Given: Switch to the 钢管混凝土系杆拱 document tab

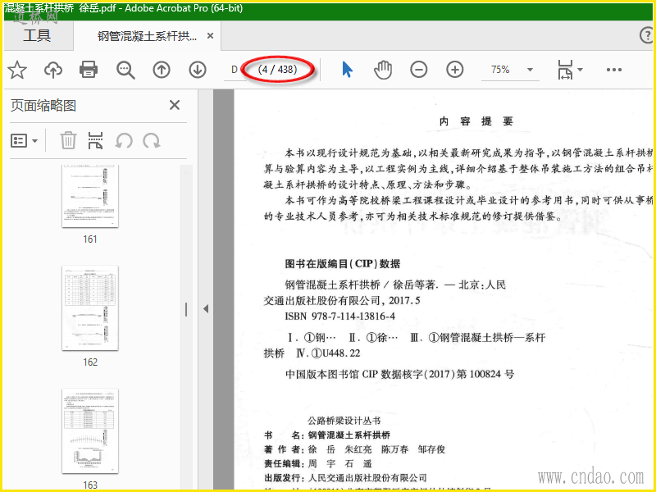Looking at the screenshot, I should coord(147,36).
